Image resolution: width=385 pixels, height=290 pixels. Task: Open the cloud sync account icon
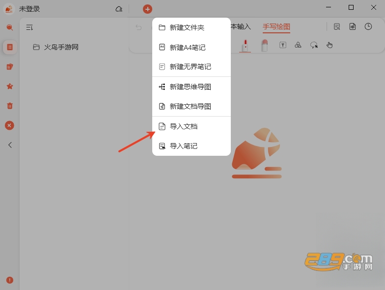(x=119, y=9)
